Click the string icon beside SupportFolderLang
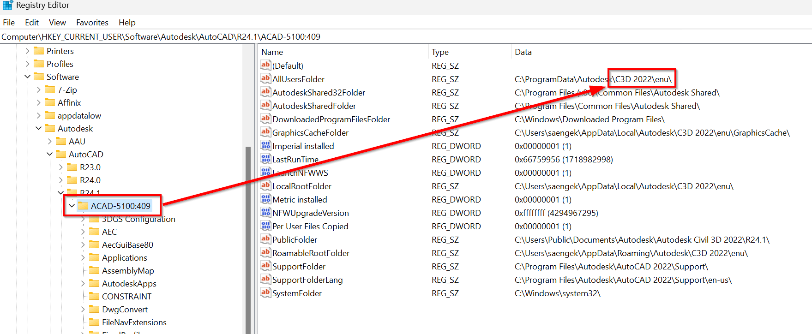Image resolution: width=812 pixels, height=334 pixels. coord(266,279)
